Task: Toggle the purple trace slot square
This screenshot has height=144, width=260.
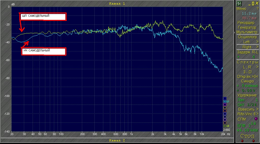Action: (225, 105)
